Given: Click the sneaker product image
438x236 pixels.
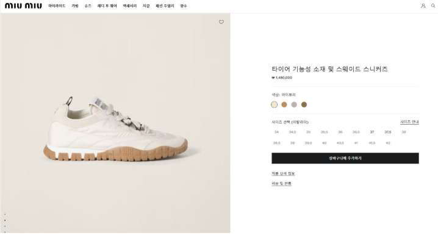Looking at the screenshot, I should tap(115, 130).
